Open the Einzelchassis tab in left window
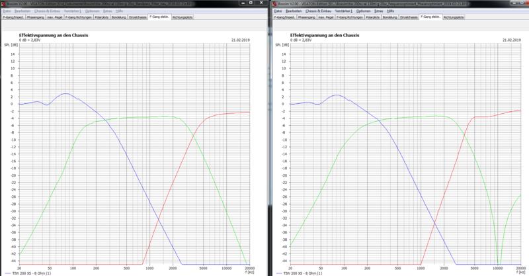529x276 pixels. click(136, 18)
